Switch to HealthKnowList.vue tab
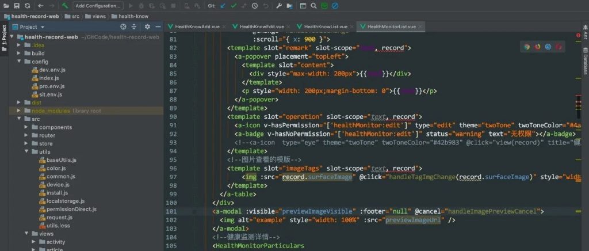589x251 pixels. 325,26
